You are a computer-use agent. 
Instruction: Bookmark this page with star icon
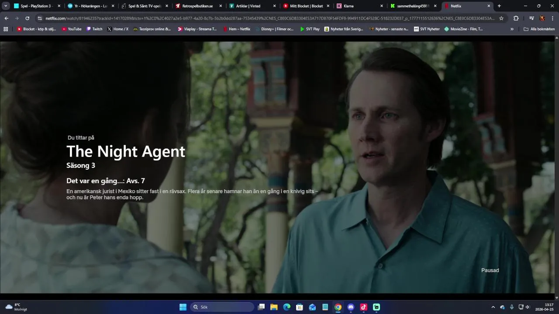point(501,18)
